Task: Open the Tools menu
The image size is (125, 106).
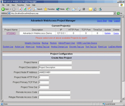Action: click(x=28, y=5)
